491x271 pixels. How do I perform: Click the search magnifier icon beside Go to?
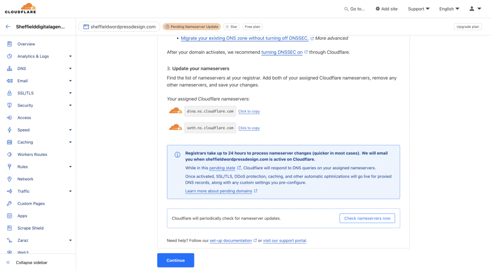346,9
